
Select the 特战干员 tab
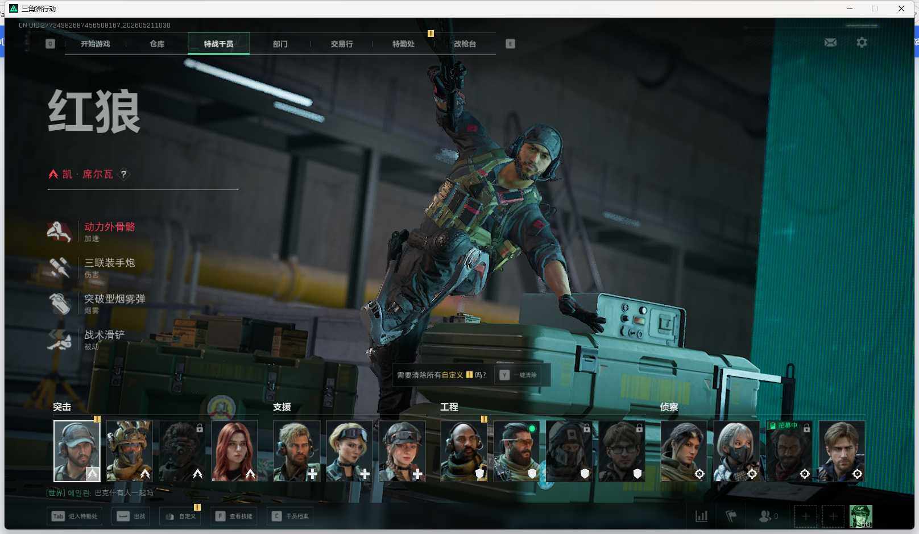(x=218, y=44)
